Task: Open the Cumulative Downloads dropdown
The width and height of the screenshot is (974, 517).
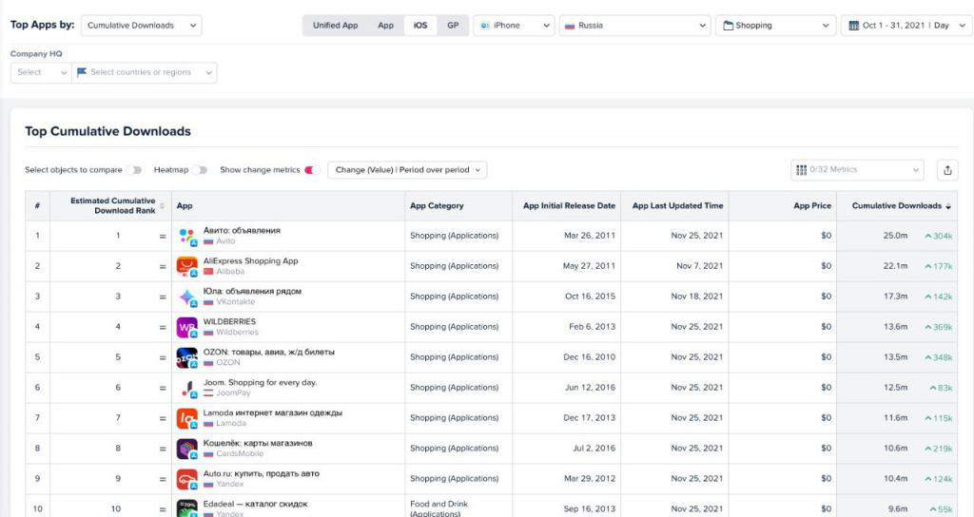Action: (x=141, y=26)
